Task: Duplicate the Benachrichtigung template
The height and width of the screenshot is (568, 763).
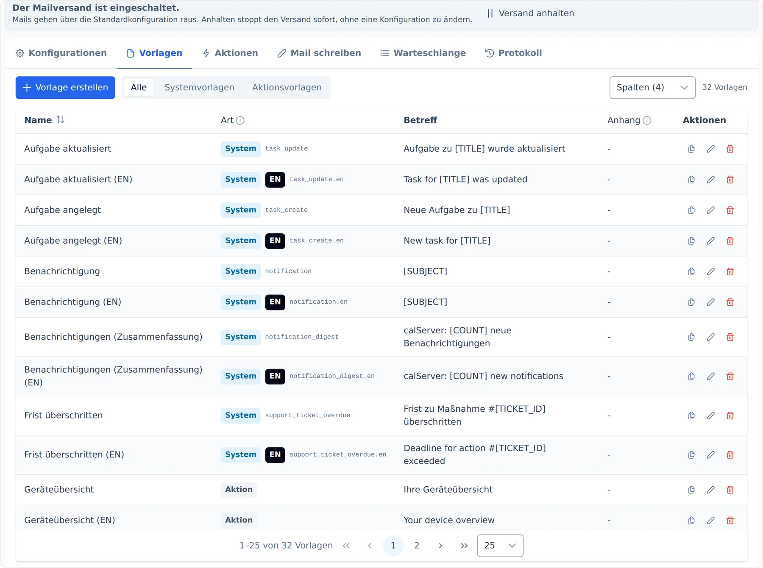Action: (x=691, y=272)
